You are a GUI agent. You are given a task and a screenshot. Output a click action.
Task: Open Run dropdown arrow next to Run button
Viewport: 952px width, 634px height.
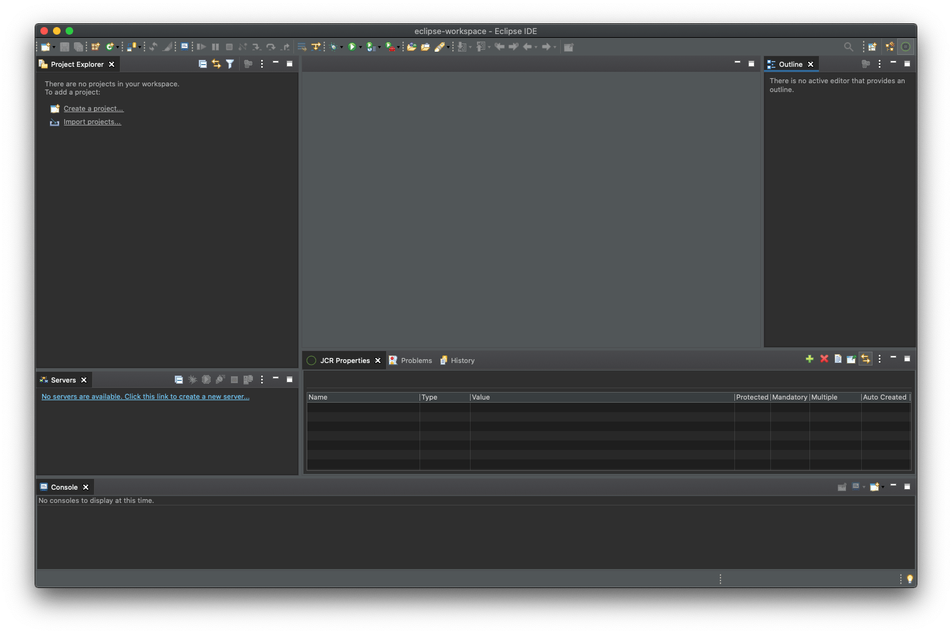pyautogui.click(x=360, y=47)
